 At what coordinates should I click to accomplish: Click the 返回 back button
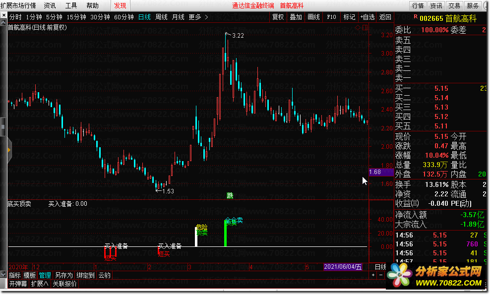click(385, 17)
